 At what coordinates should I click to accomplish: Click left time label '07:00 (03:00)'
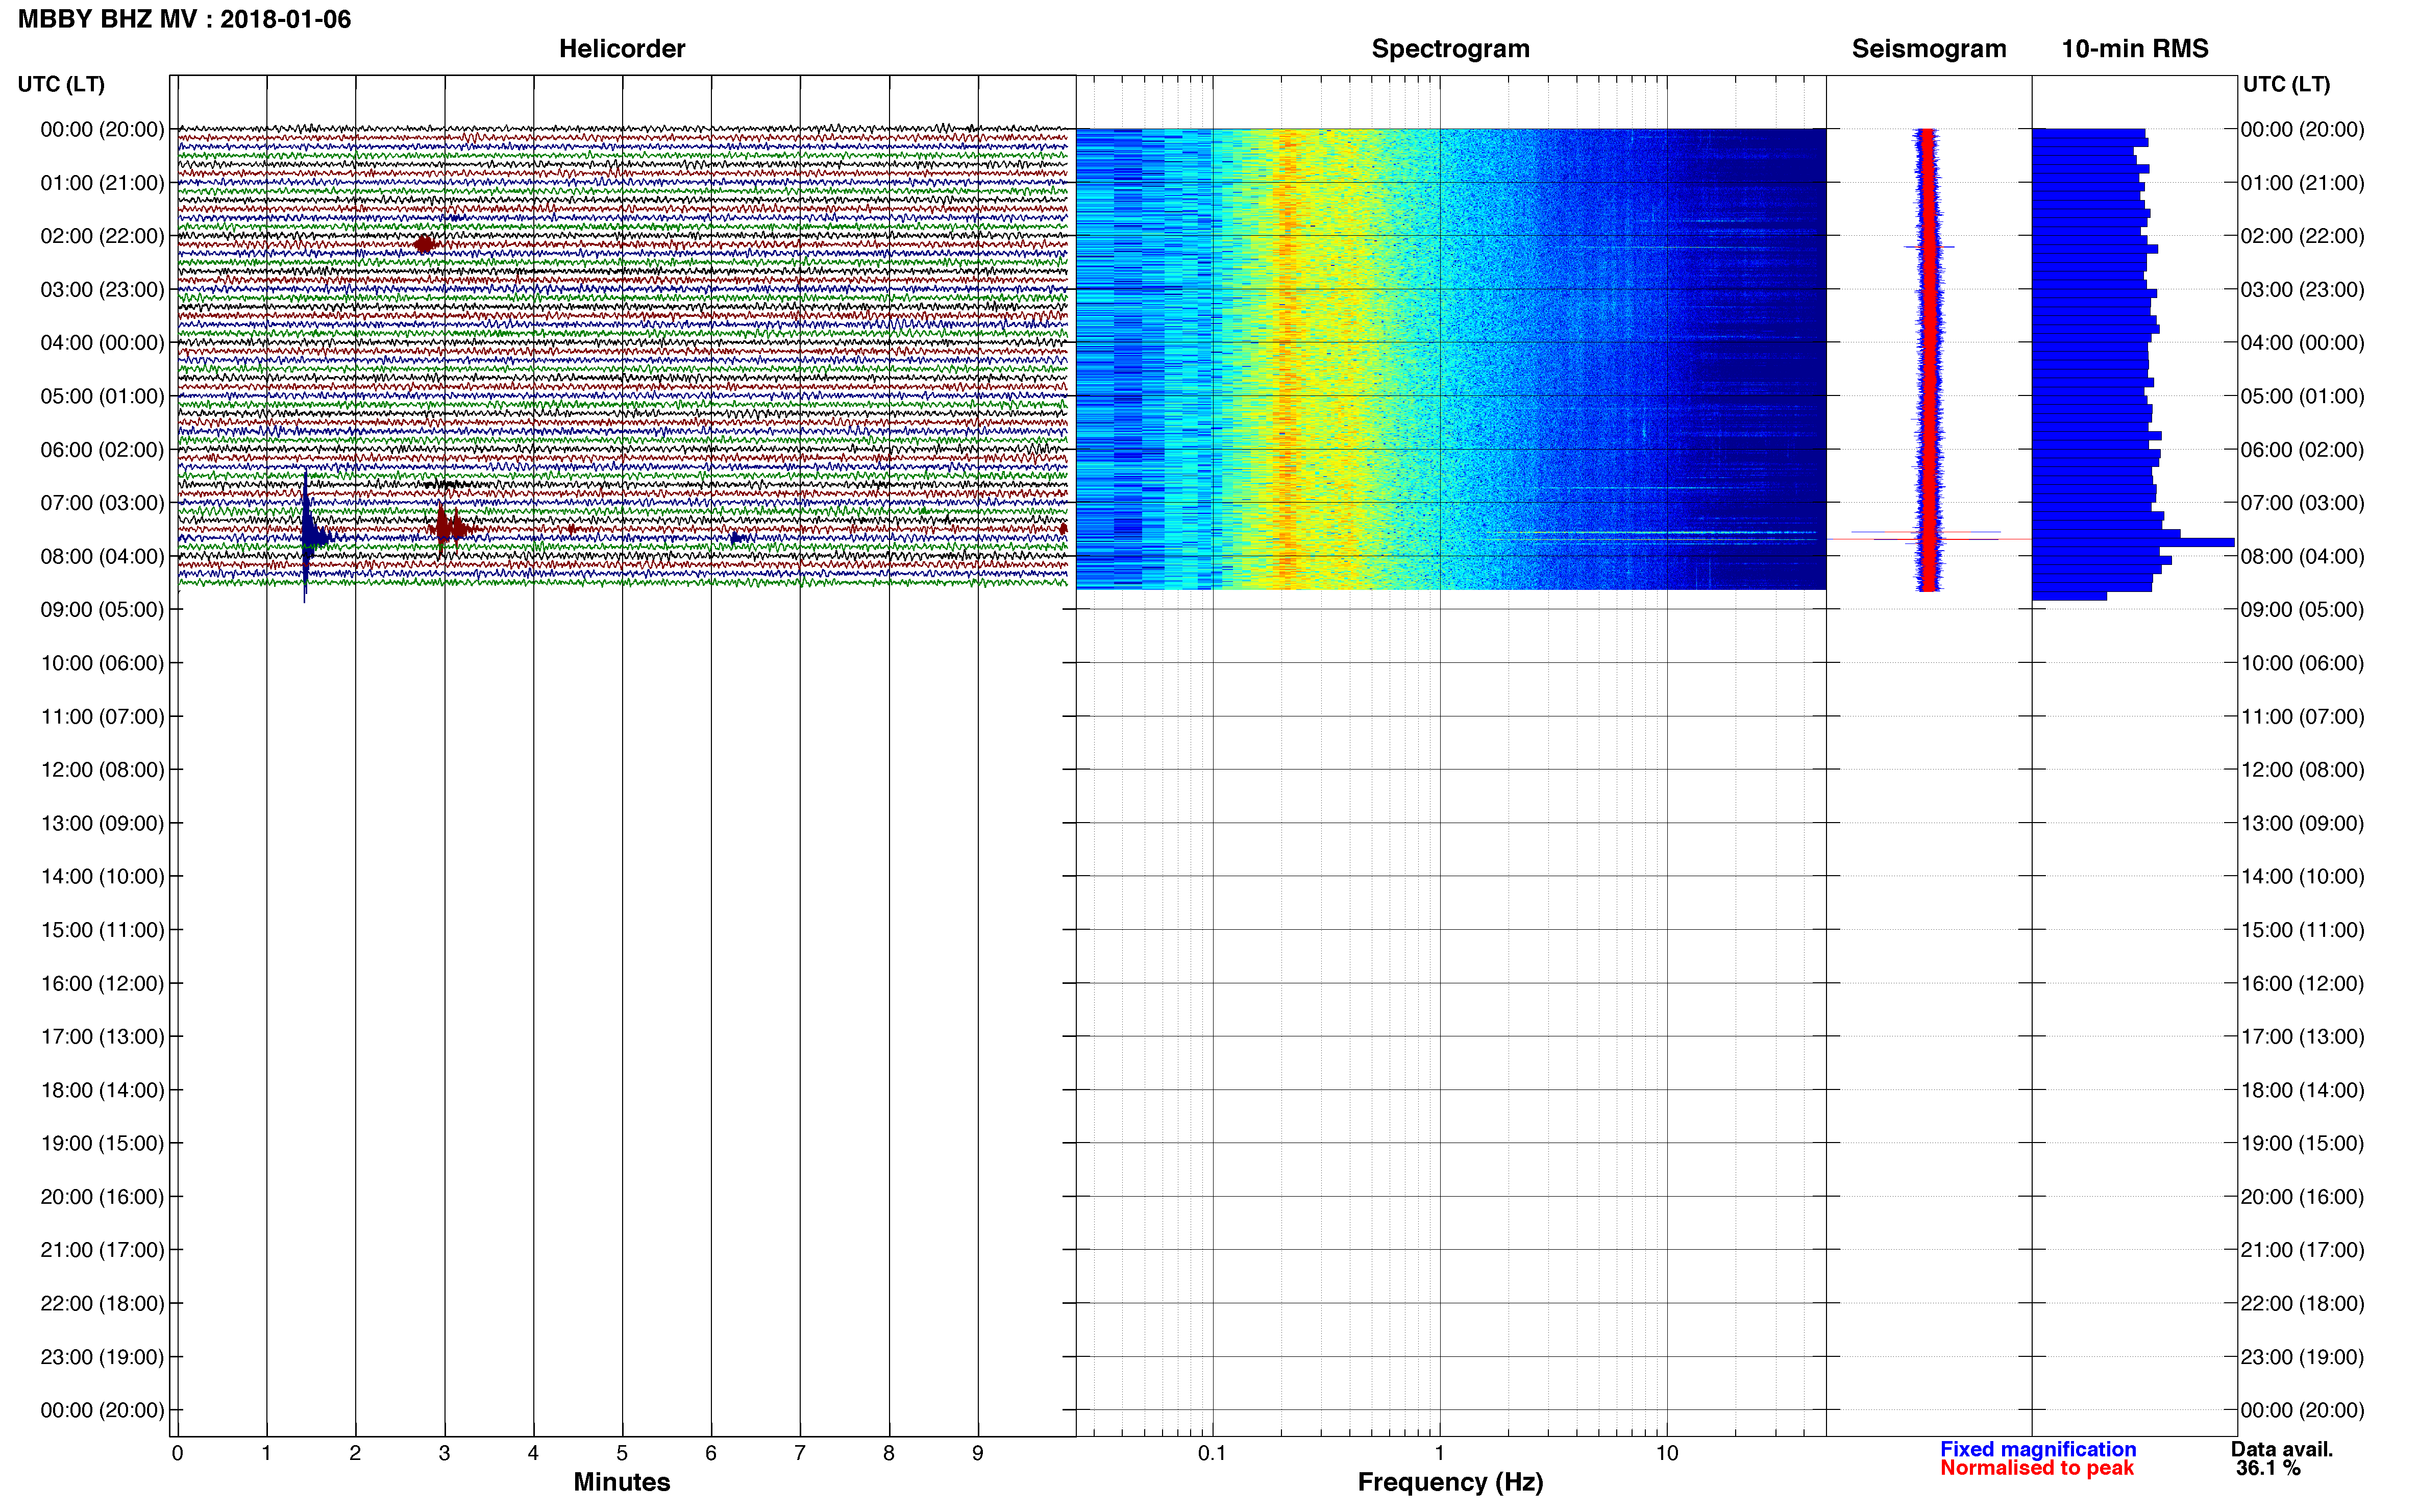tap(102, 503)
